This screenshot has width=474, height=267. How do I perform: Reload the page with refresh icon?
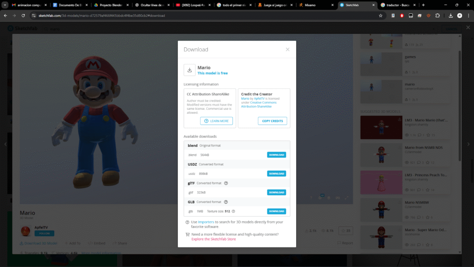point(23,15)
